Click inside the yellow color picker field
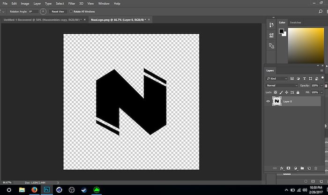 306,45
